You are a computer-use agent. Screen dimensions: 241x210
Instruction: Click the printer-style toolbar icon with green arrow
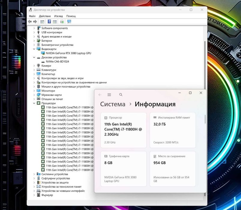pyautogui.click(x=62, y=22)
